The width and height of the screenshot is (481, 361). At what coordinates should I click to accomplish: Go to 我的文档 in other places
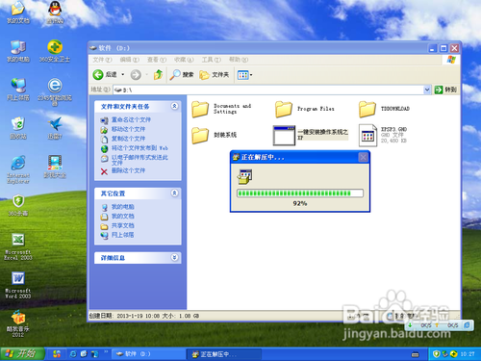coord(122,216)
